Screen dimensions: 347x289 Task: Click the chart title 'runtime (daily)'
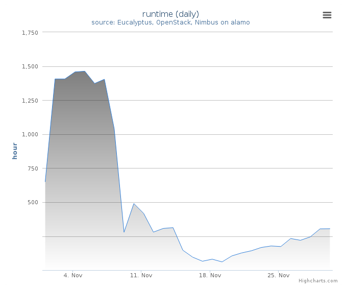point(170,14)
